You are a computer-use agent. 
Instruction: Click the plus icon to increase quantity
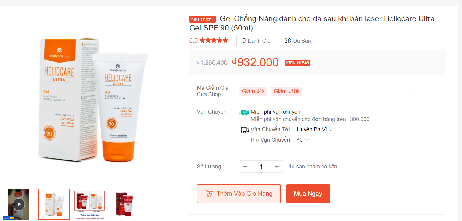click(277, 166)
